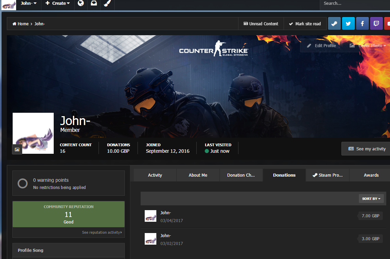
Task: Click John- name on 3.00 GBP donation
Action: [x=166, y=236]
